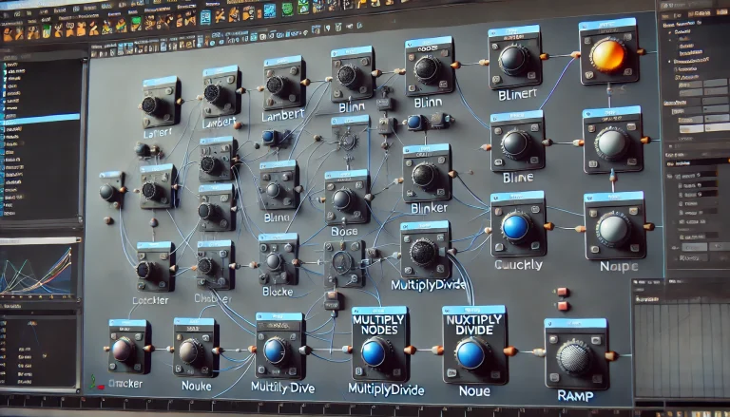Click the Blocke node icon
730x417 pixels.
277,260
